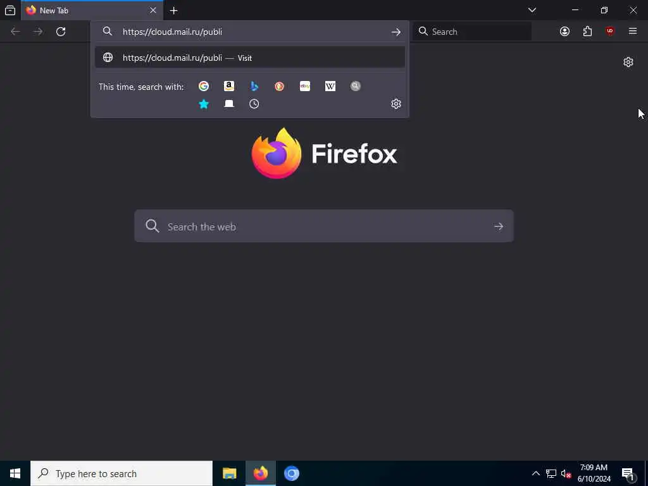Open Firefox View in the tab bar
This screenshot has width=648, height=486.
point(10,10)
